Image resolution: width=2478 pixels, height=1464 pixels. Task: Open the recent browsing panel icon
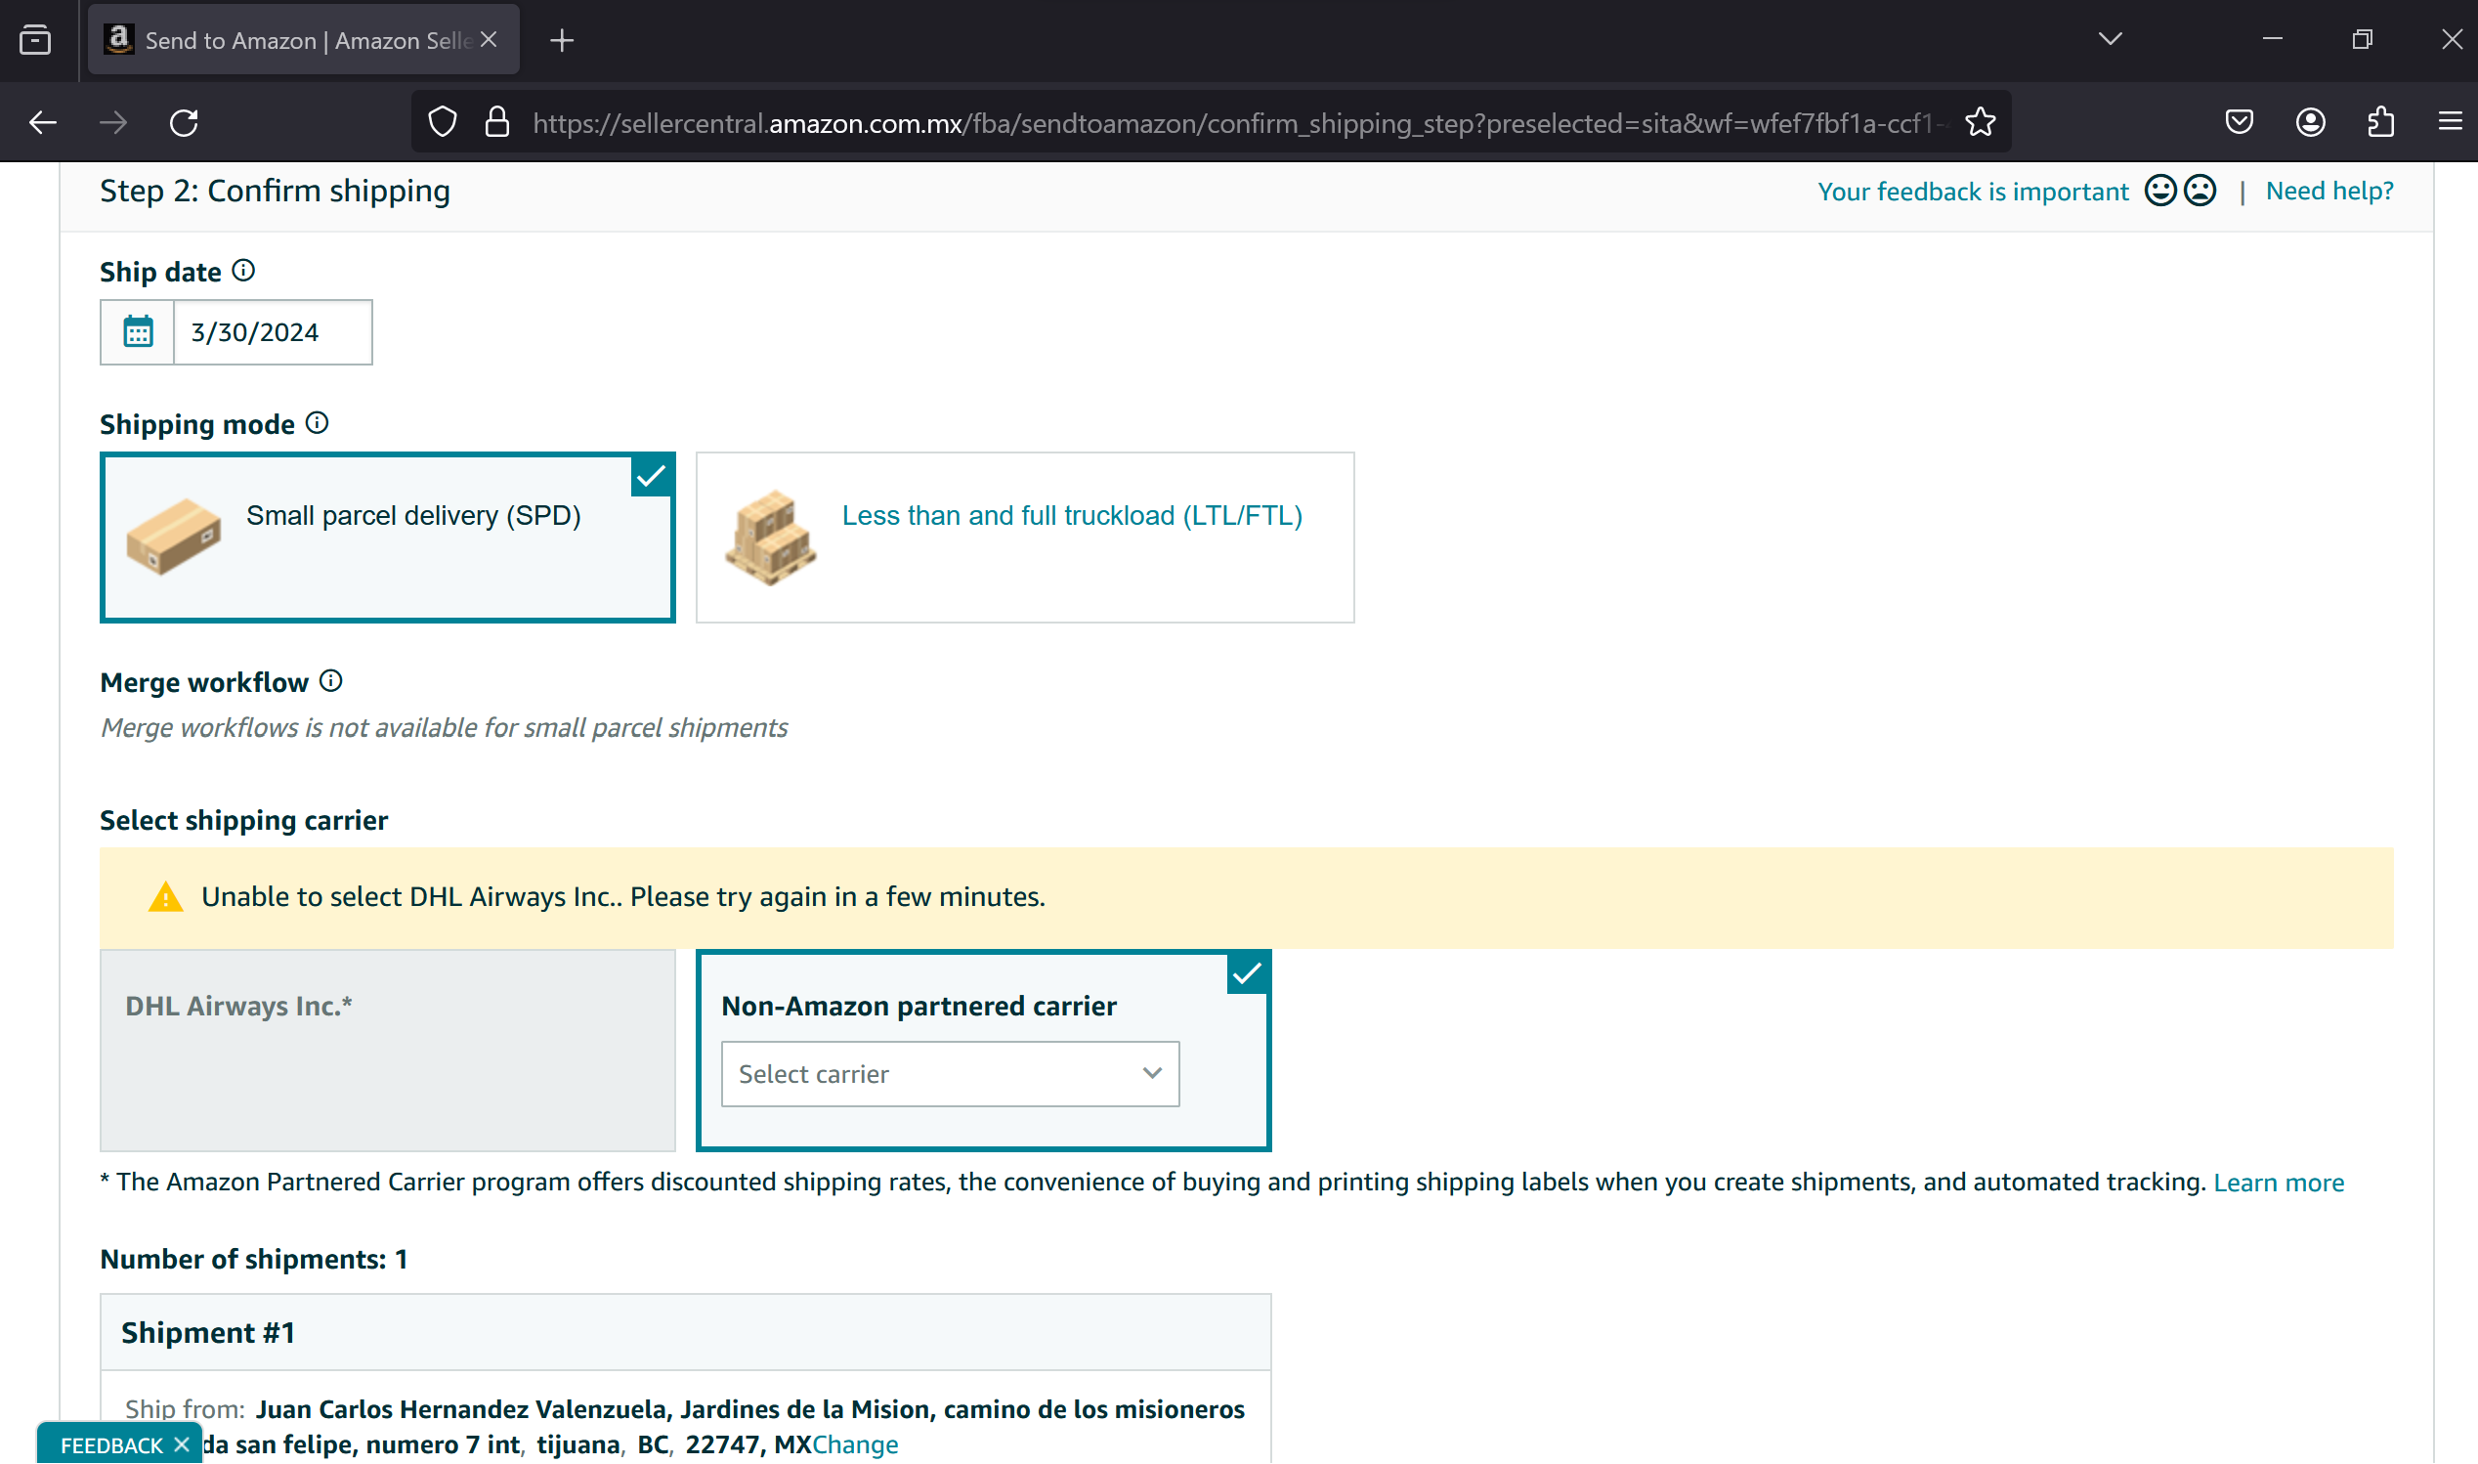(x=35, y=40)
